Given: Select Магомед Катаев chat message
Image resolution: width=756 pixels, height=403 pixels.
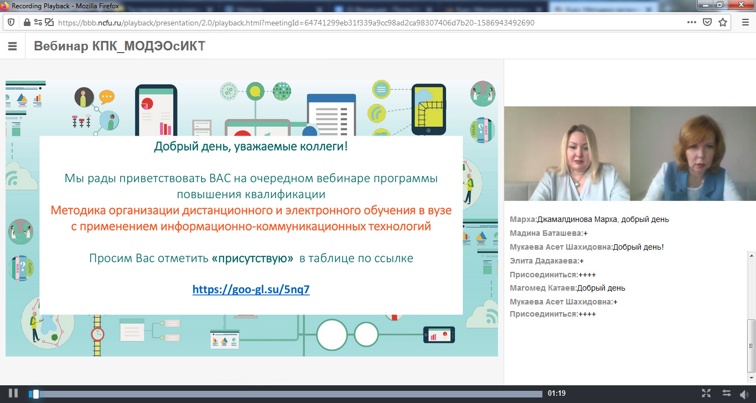Looking at the screenshot, I should [x=567, y=288].
